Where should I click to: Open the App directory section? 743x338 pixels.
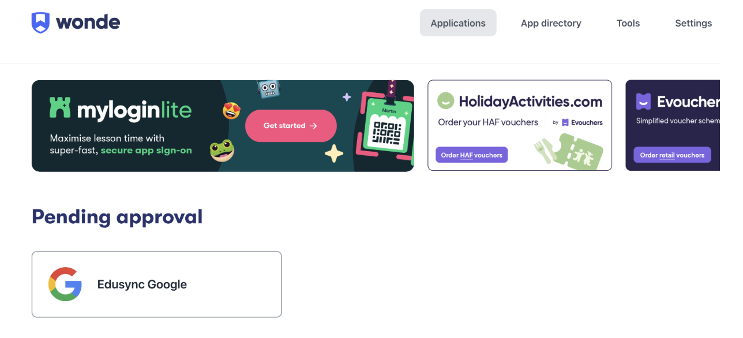550,23
